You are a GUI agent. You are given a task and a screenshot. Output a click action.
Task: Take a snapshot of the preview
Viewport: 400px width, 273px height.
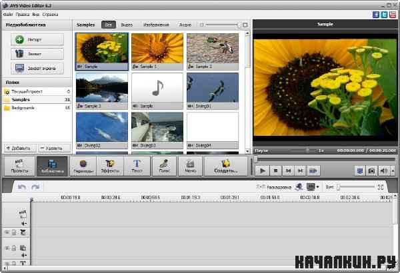coord(371,170)
